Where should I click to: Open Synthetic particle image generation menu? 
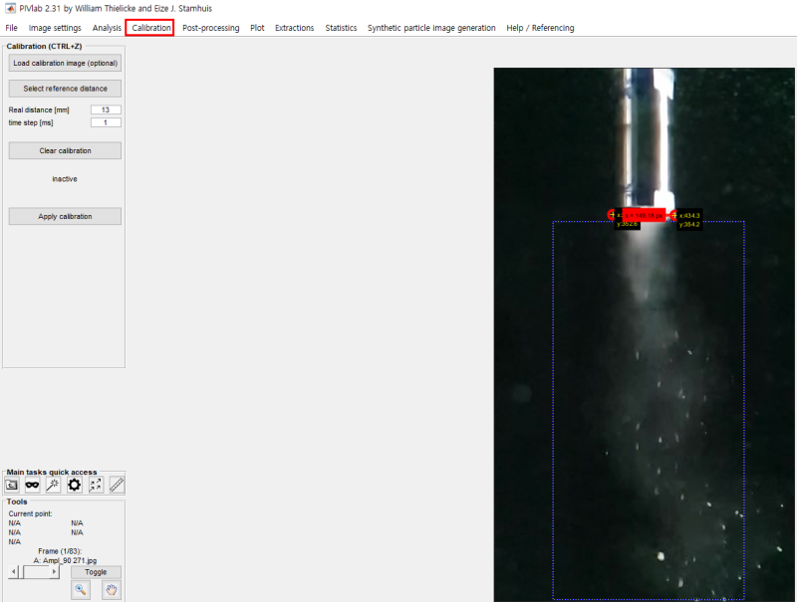(431, 28)
